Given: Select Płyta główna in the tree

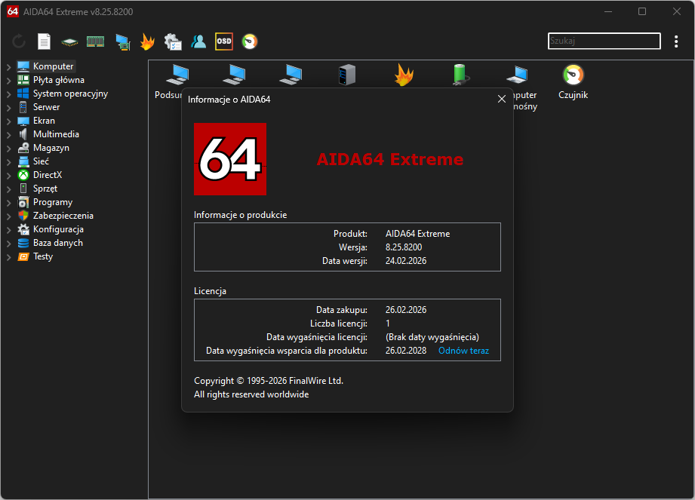Looking at the screenshot, I should (59, 80).
